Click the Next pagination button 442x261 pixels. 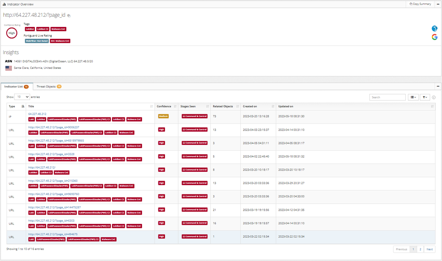pos(430,249)
